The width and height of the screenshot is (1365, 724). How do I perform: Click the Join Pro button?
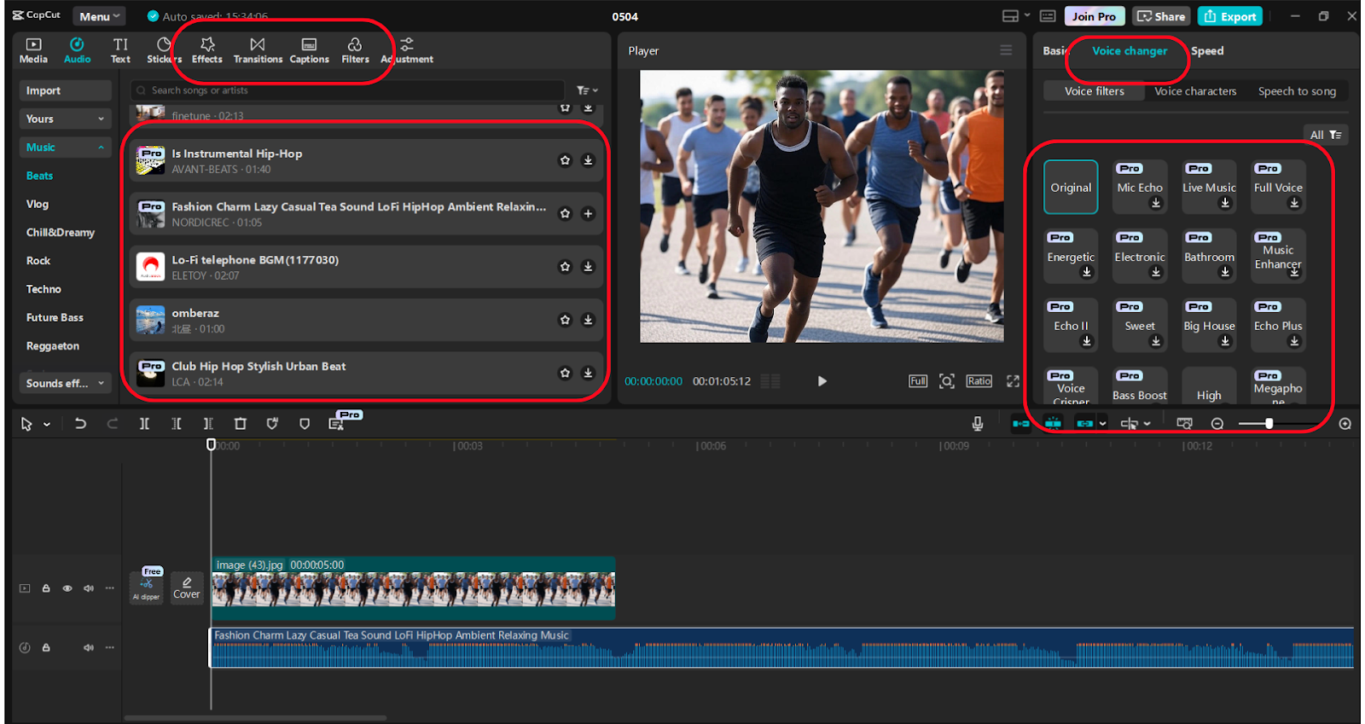[1094, 16]
